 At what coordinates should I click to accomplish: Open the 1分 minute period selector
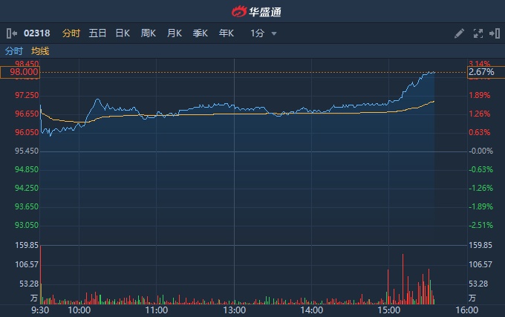tap(258, 33)
